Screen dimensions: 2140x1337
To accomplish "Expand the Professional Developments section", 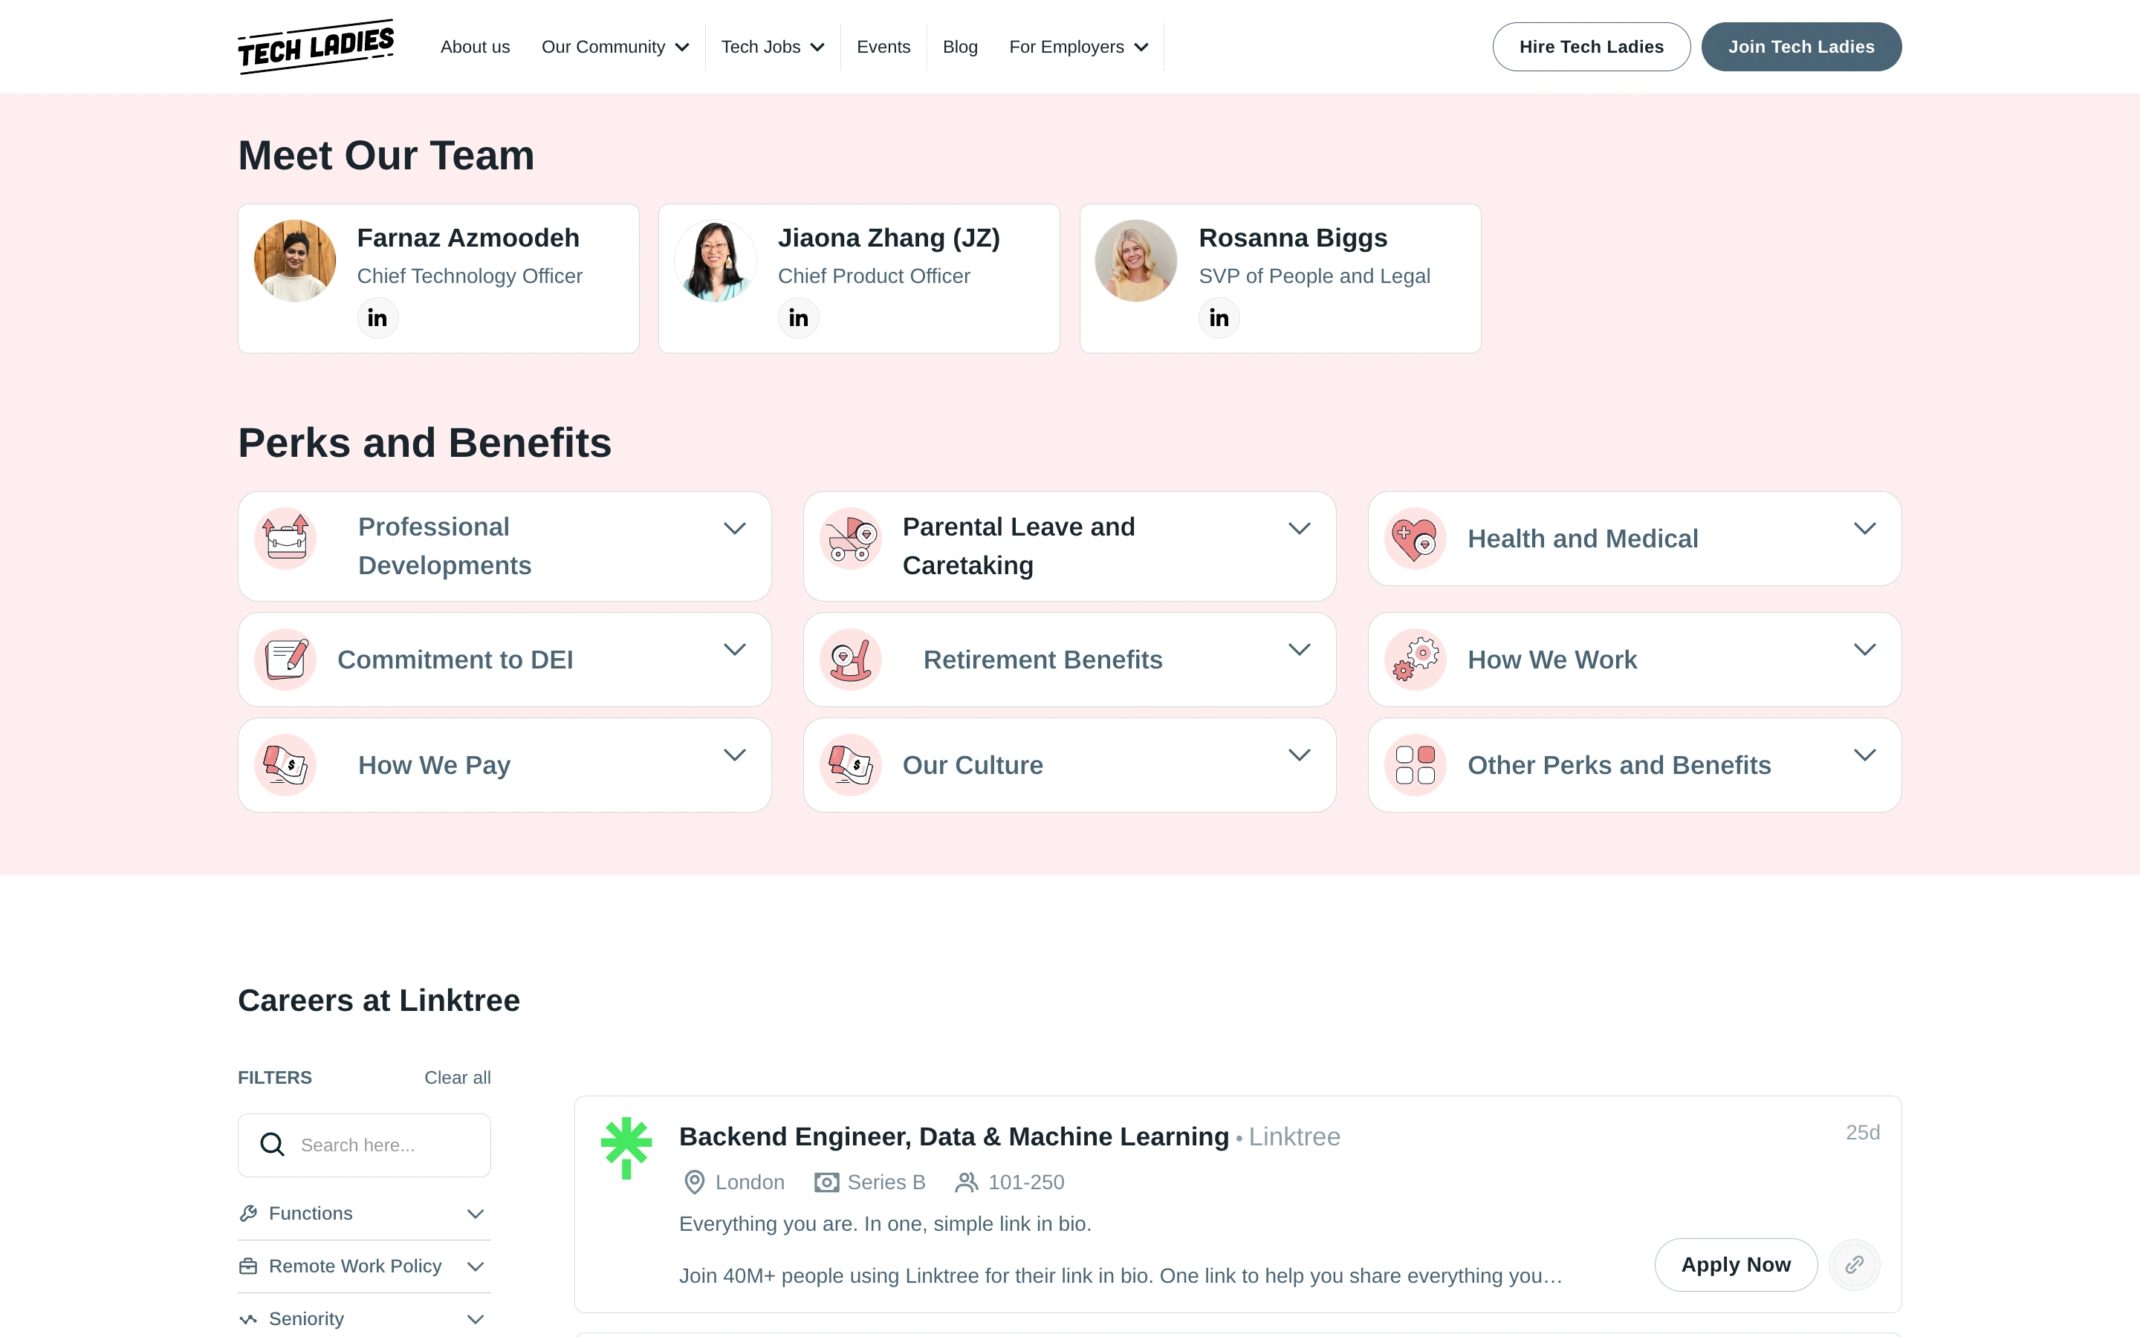I will coord(734,529).
